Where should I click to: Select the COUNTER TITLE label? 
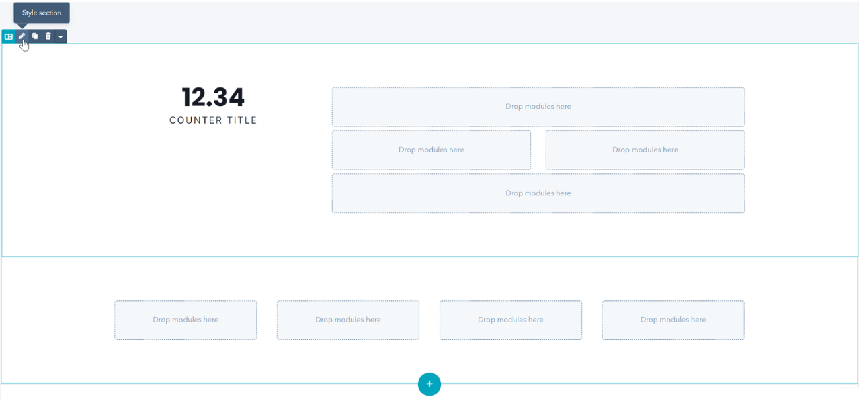coord(213,120)
